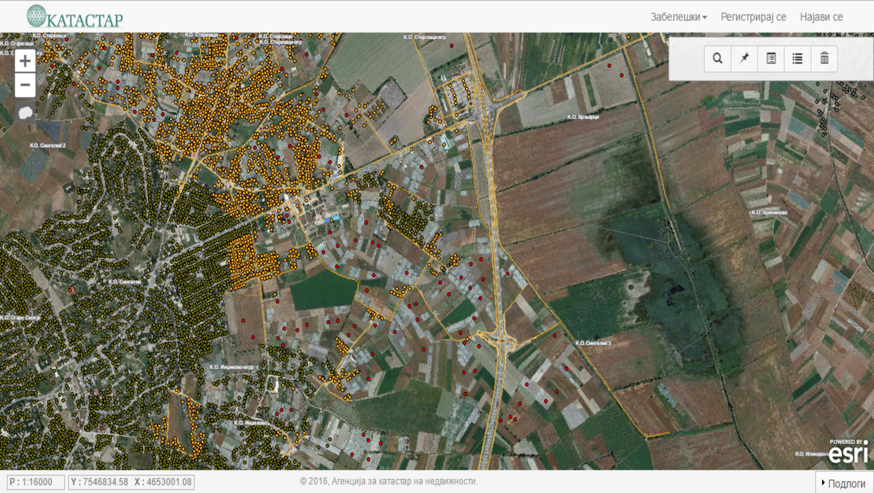This screenshot has height=493, width=874.
Task: Click the K.O. Арачиново map label
Action: tap(769, 213)
